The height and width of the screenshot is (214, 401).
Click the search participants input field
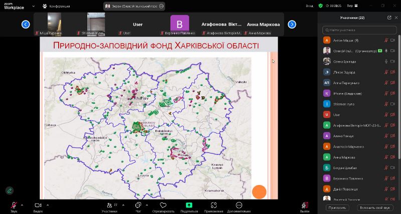pyautogui.click(x=359, y=30)
